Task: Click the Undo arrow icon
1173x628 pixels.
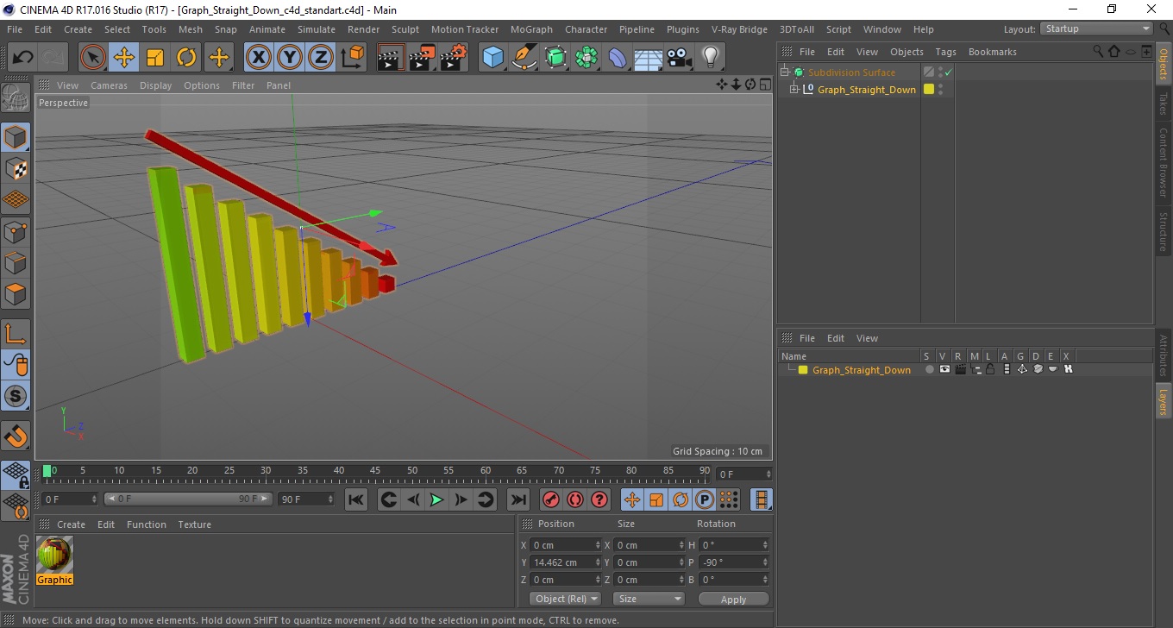Action: (x=22, y=58)
